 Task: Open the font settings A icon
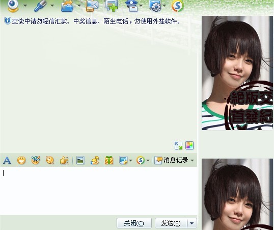click(7, 160)
